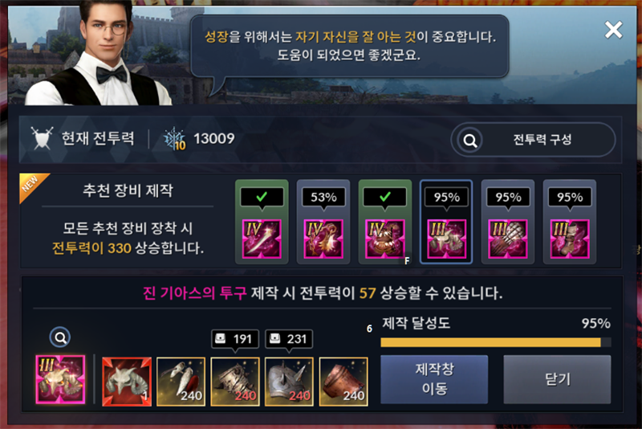This screenshot has height=429, width=642.
Task: Click the 제작 달성도 yellow progress bar
Action: pyautogui.click(x=496, y=342)
